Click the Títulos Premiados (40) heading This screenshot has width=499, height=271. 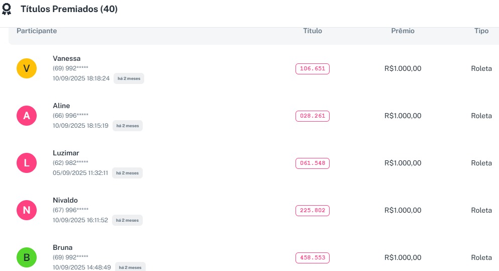[69, 9]
